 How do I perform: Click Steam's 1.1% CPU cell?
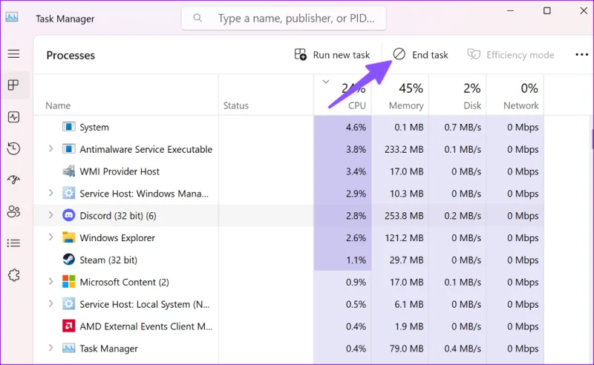tap(342, 260)
